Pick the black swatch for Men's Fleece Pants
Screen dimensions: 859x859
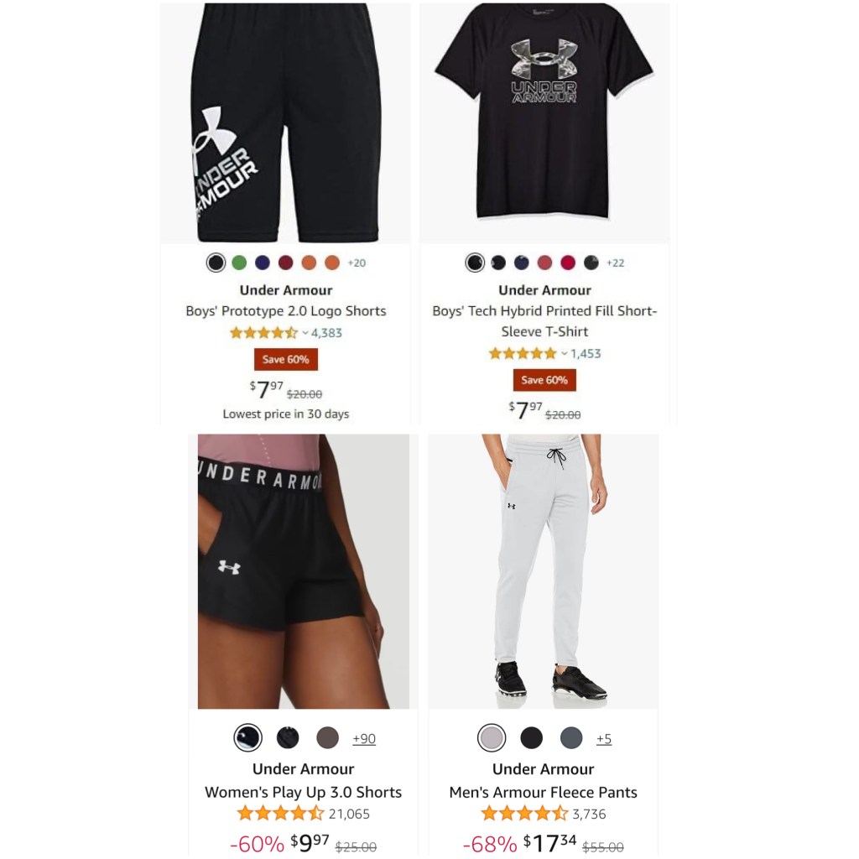click(531, 738)
